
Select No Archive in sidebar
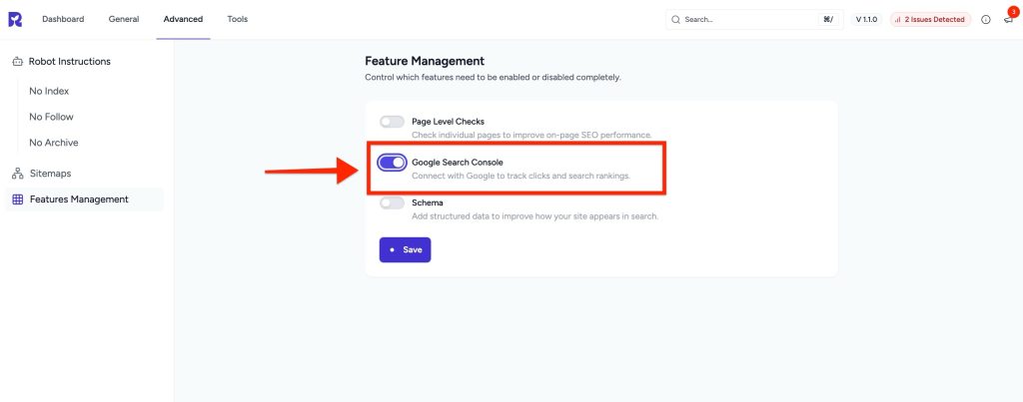[54, 143]
